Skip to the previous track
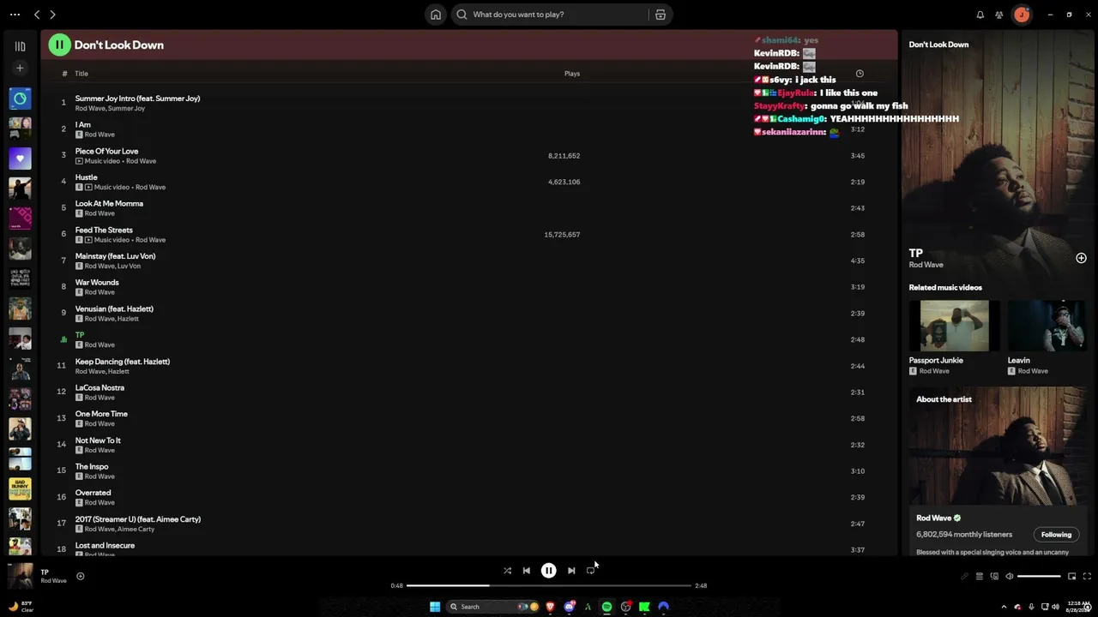The image size is (1098, 617). coord(526,571)
